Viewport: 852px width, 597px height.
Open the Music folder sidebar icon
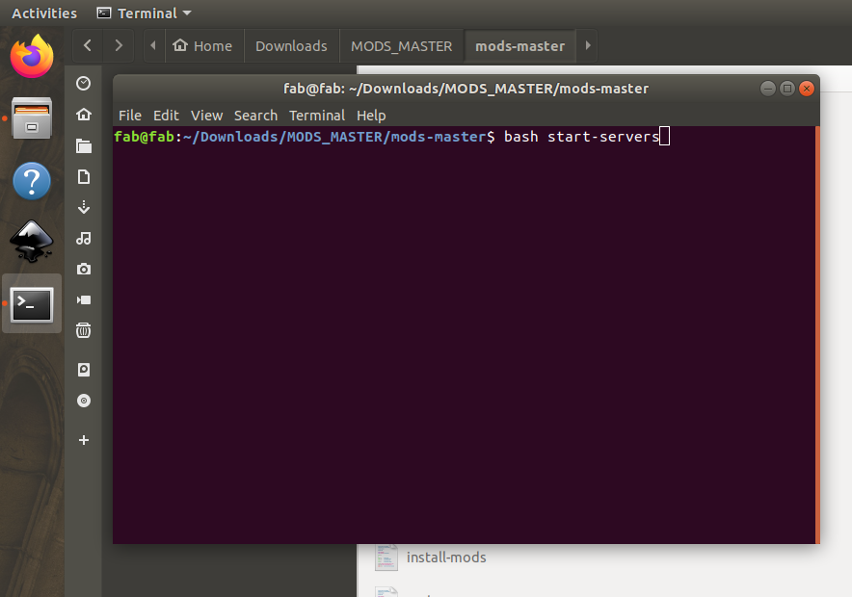point(84,238)
